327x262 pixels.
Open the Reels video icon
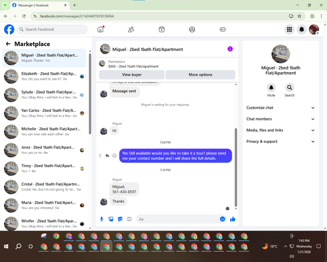tap(162, 29)
